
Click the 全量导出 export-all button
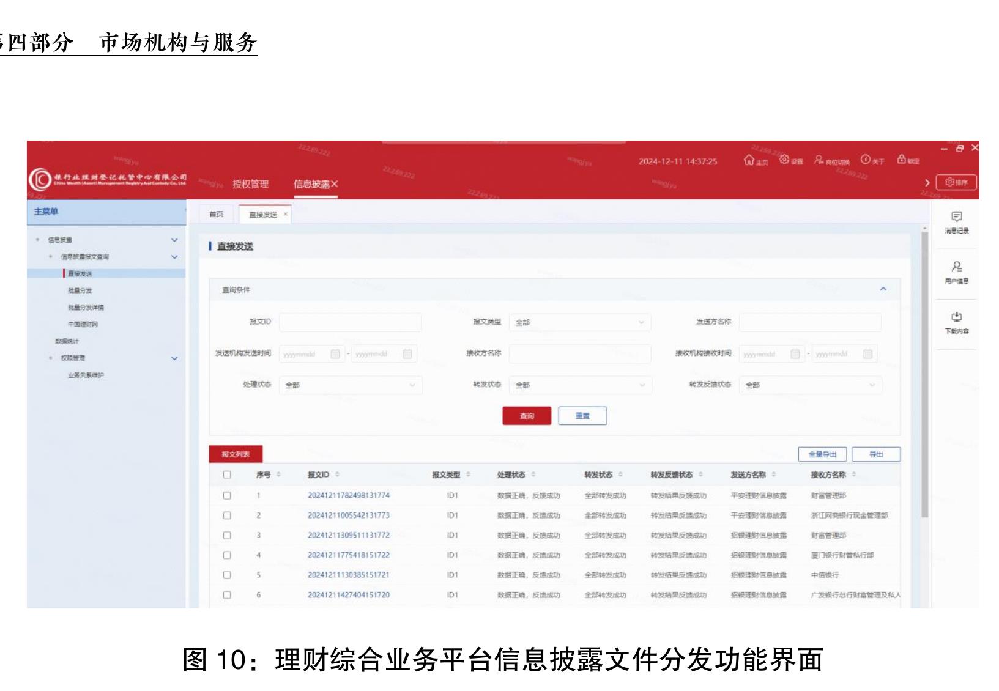tap(822, 454)
